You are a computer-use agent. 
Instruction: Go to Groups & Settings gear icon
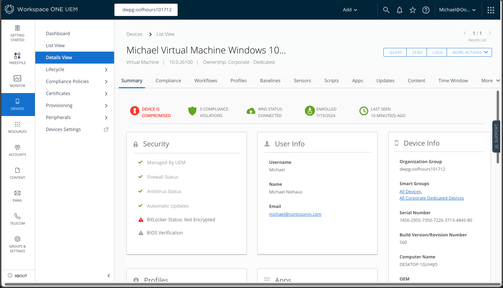tap(17, 239)
